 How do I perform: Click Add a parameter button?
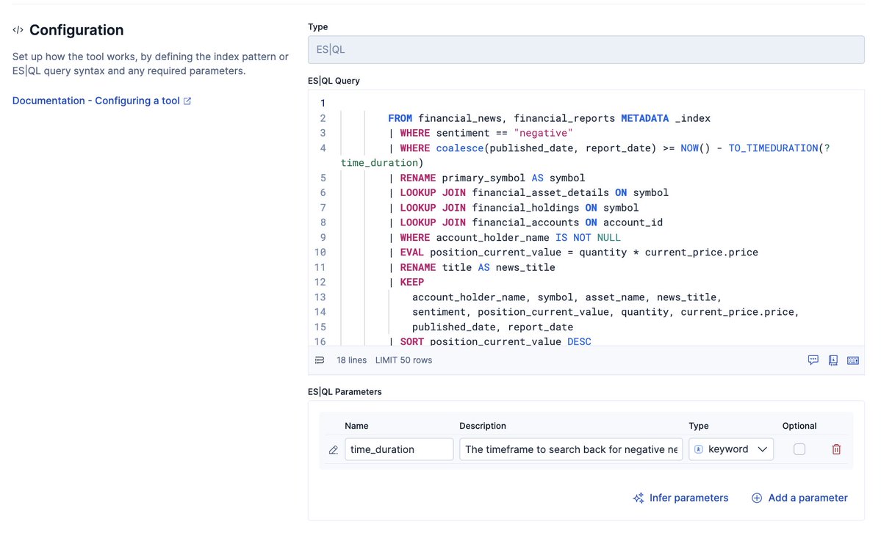(799, 498)
